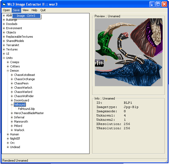The width and height of the screenshot is (169, 164).
Task: Expand the UI tree node
Action: 4,54
